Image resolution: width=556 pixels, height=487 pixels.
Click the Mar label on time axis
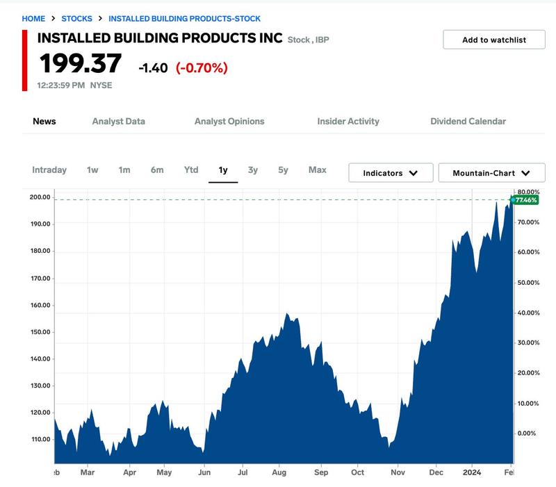point(88,472)
